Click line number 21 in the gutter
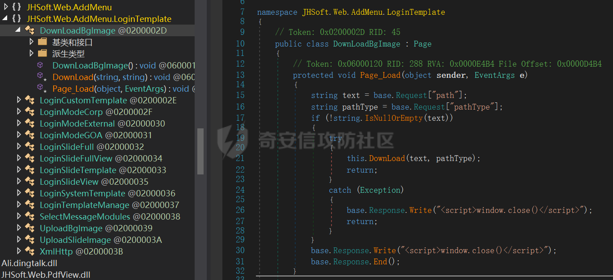 tap(240, 158)
